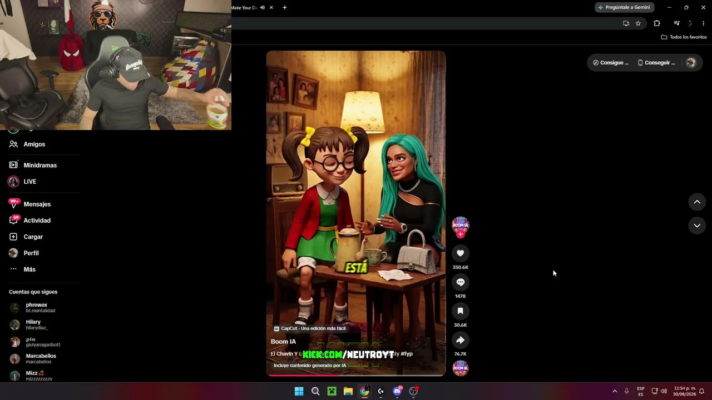Open the Windows Start menu

(x=299, y=391)
